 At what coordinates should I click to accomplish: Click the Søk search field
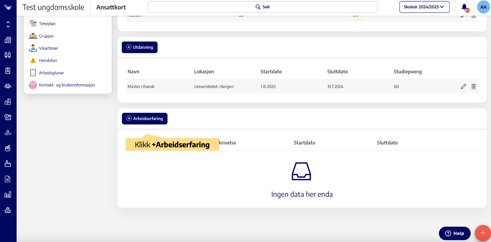[262, 7]
